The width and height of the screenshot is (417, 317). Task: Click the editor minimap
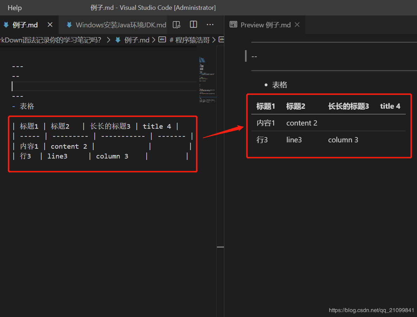point(207,80)
